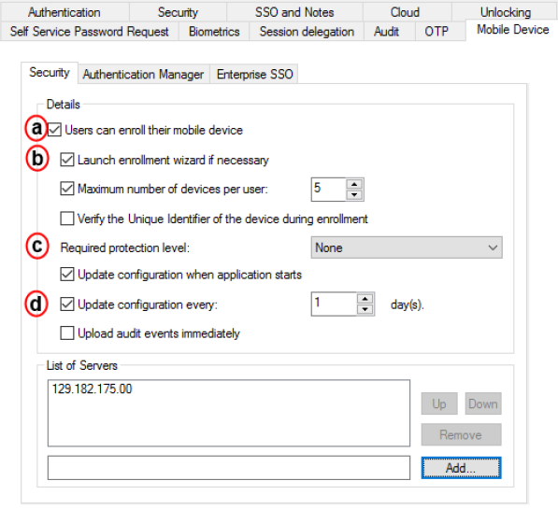Screen dimensions: 558x509
Task: Click the Remove server button
Action: tap(461, 434)
